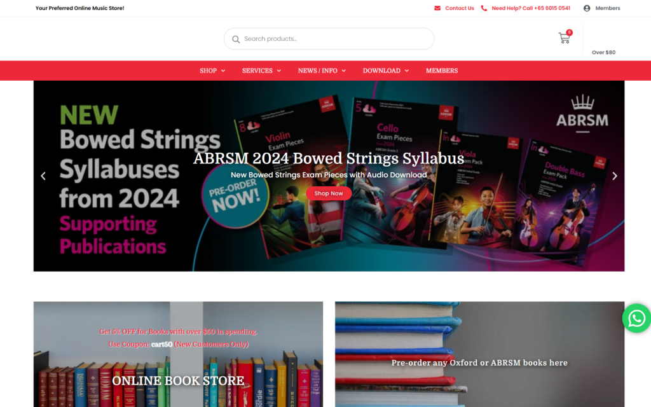Go to previous slide with left arrow
Image resolution: width=651 pixels, height=407 pixels.
pyautogui.click(x=43, y=176)
